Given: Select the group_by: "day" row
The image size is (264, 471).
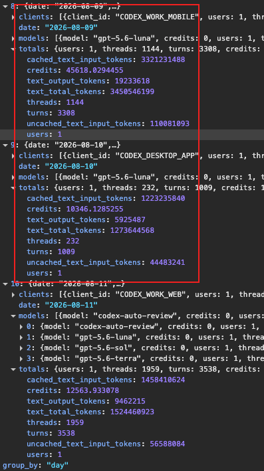Looking at the screenshot, I should click(36, 465).
